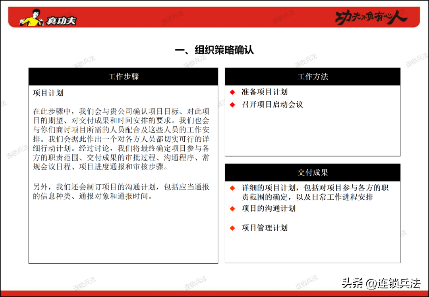Click the red diamond bullet beside 项目管理计划
Screen dimensions: 429x297
pyautogui.click(x=232, y=228)
